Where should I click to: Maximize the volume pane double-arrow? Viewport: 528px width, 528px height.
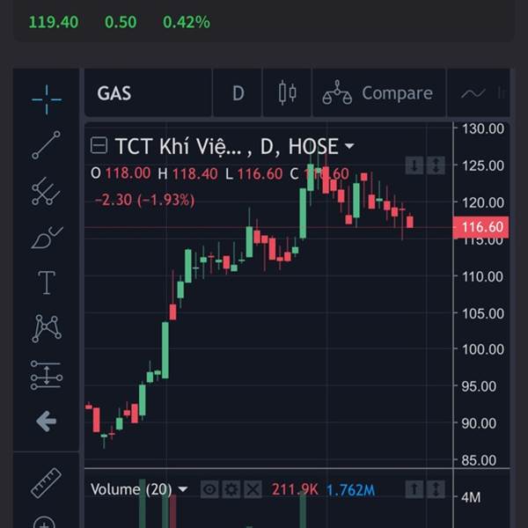[x=436, y=489]
